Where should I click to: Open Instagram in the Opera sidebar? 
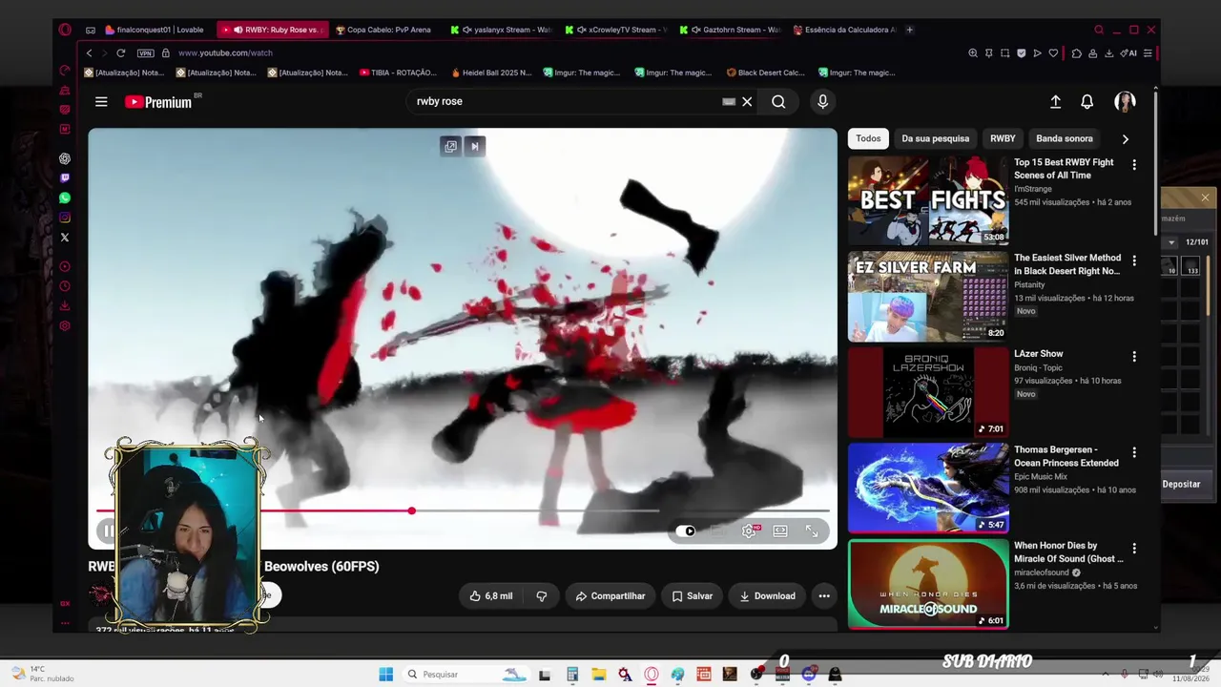[x=65, y=218]
